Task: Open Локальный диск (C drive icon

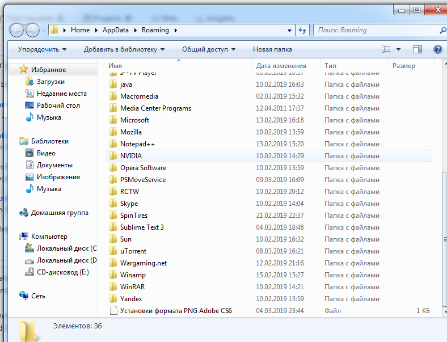Action: 29,248
